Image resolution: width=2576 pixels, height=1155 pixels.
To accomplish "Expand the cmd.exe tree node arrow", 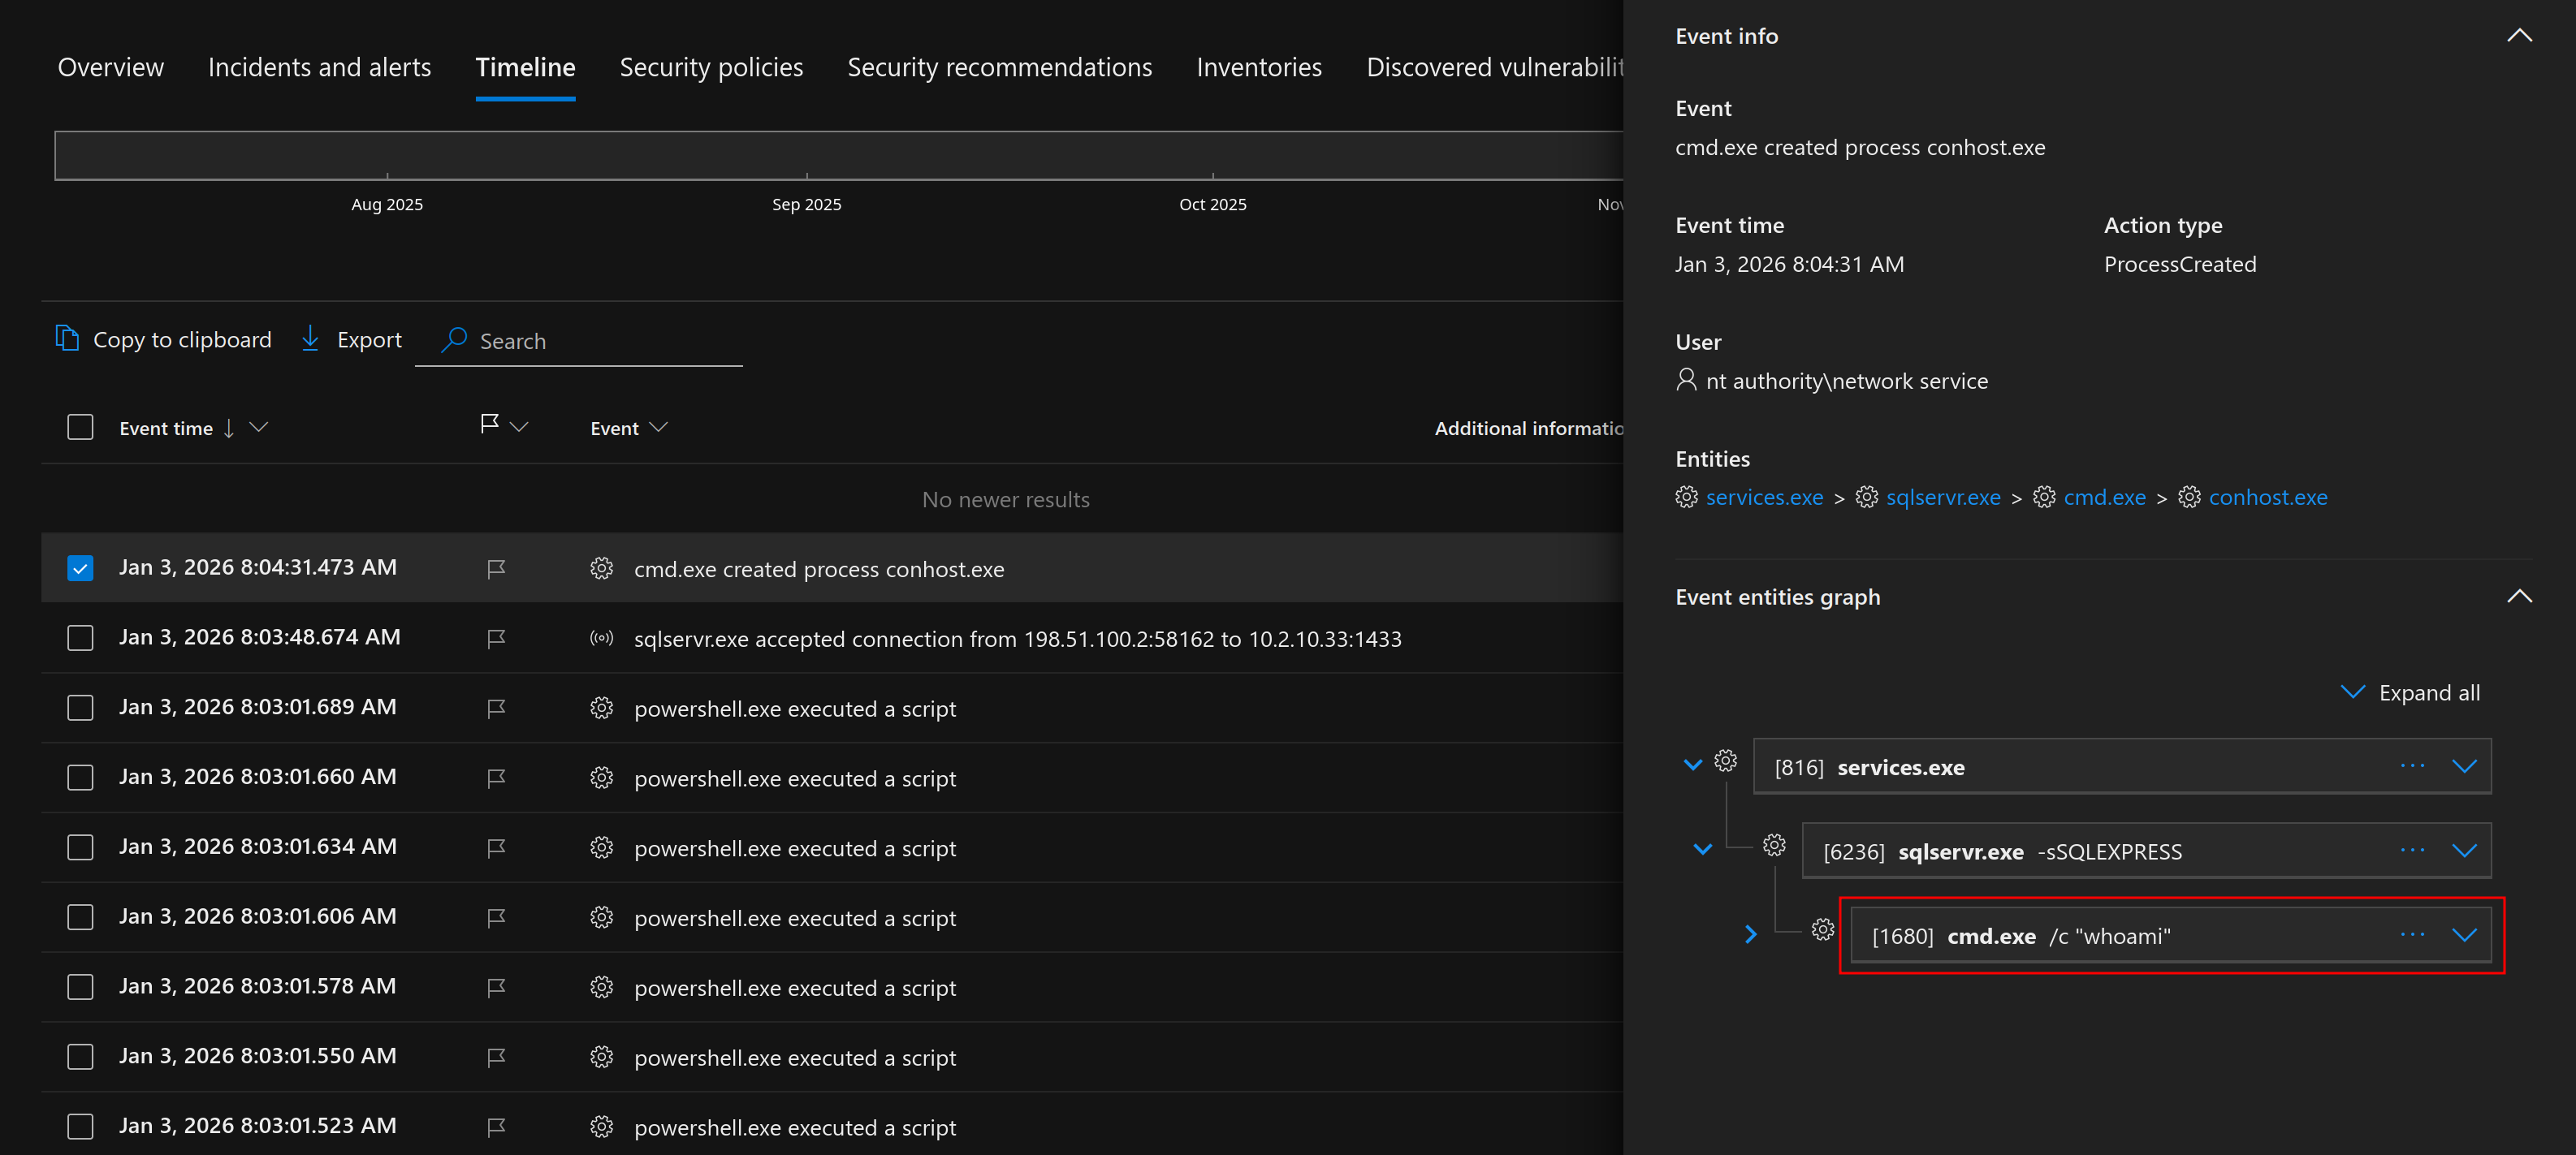I will pyautogui.click(x=1750, y=935).
